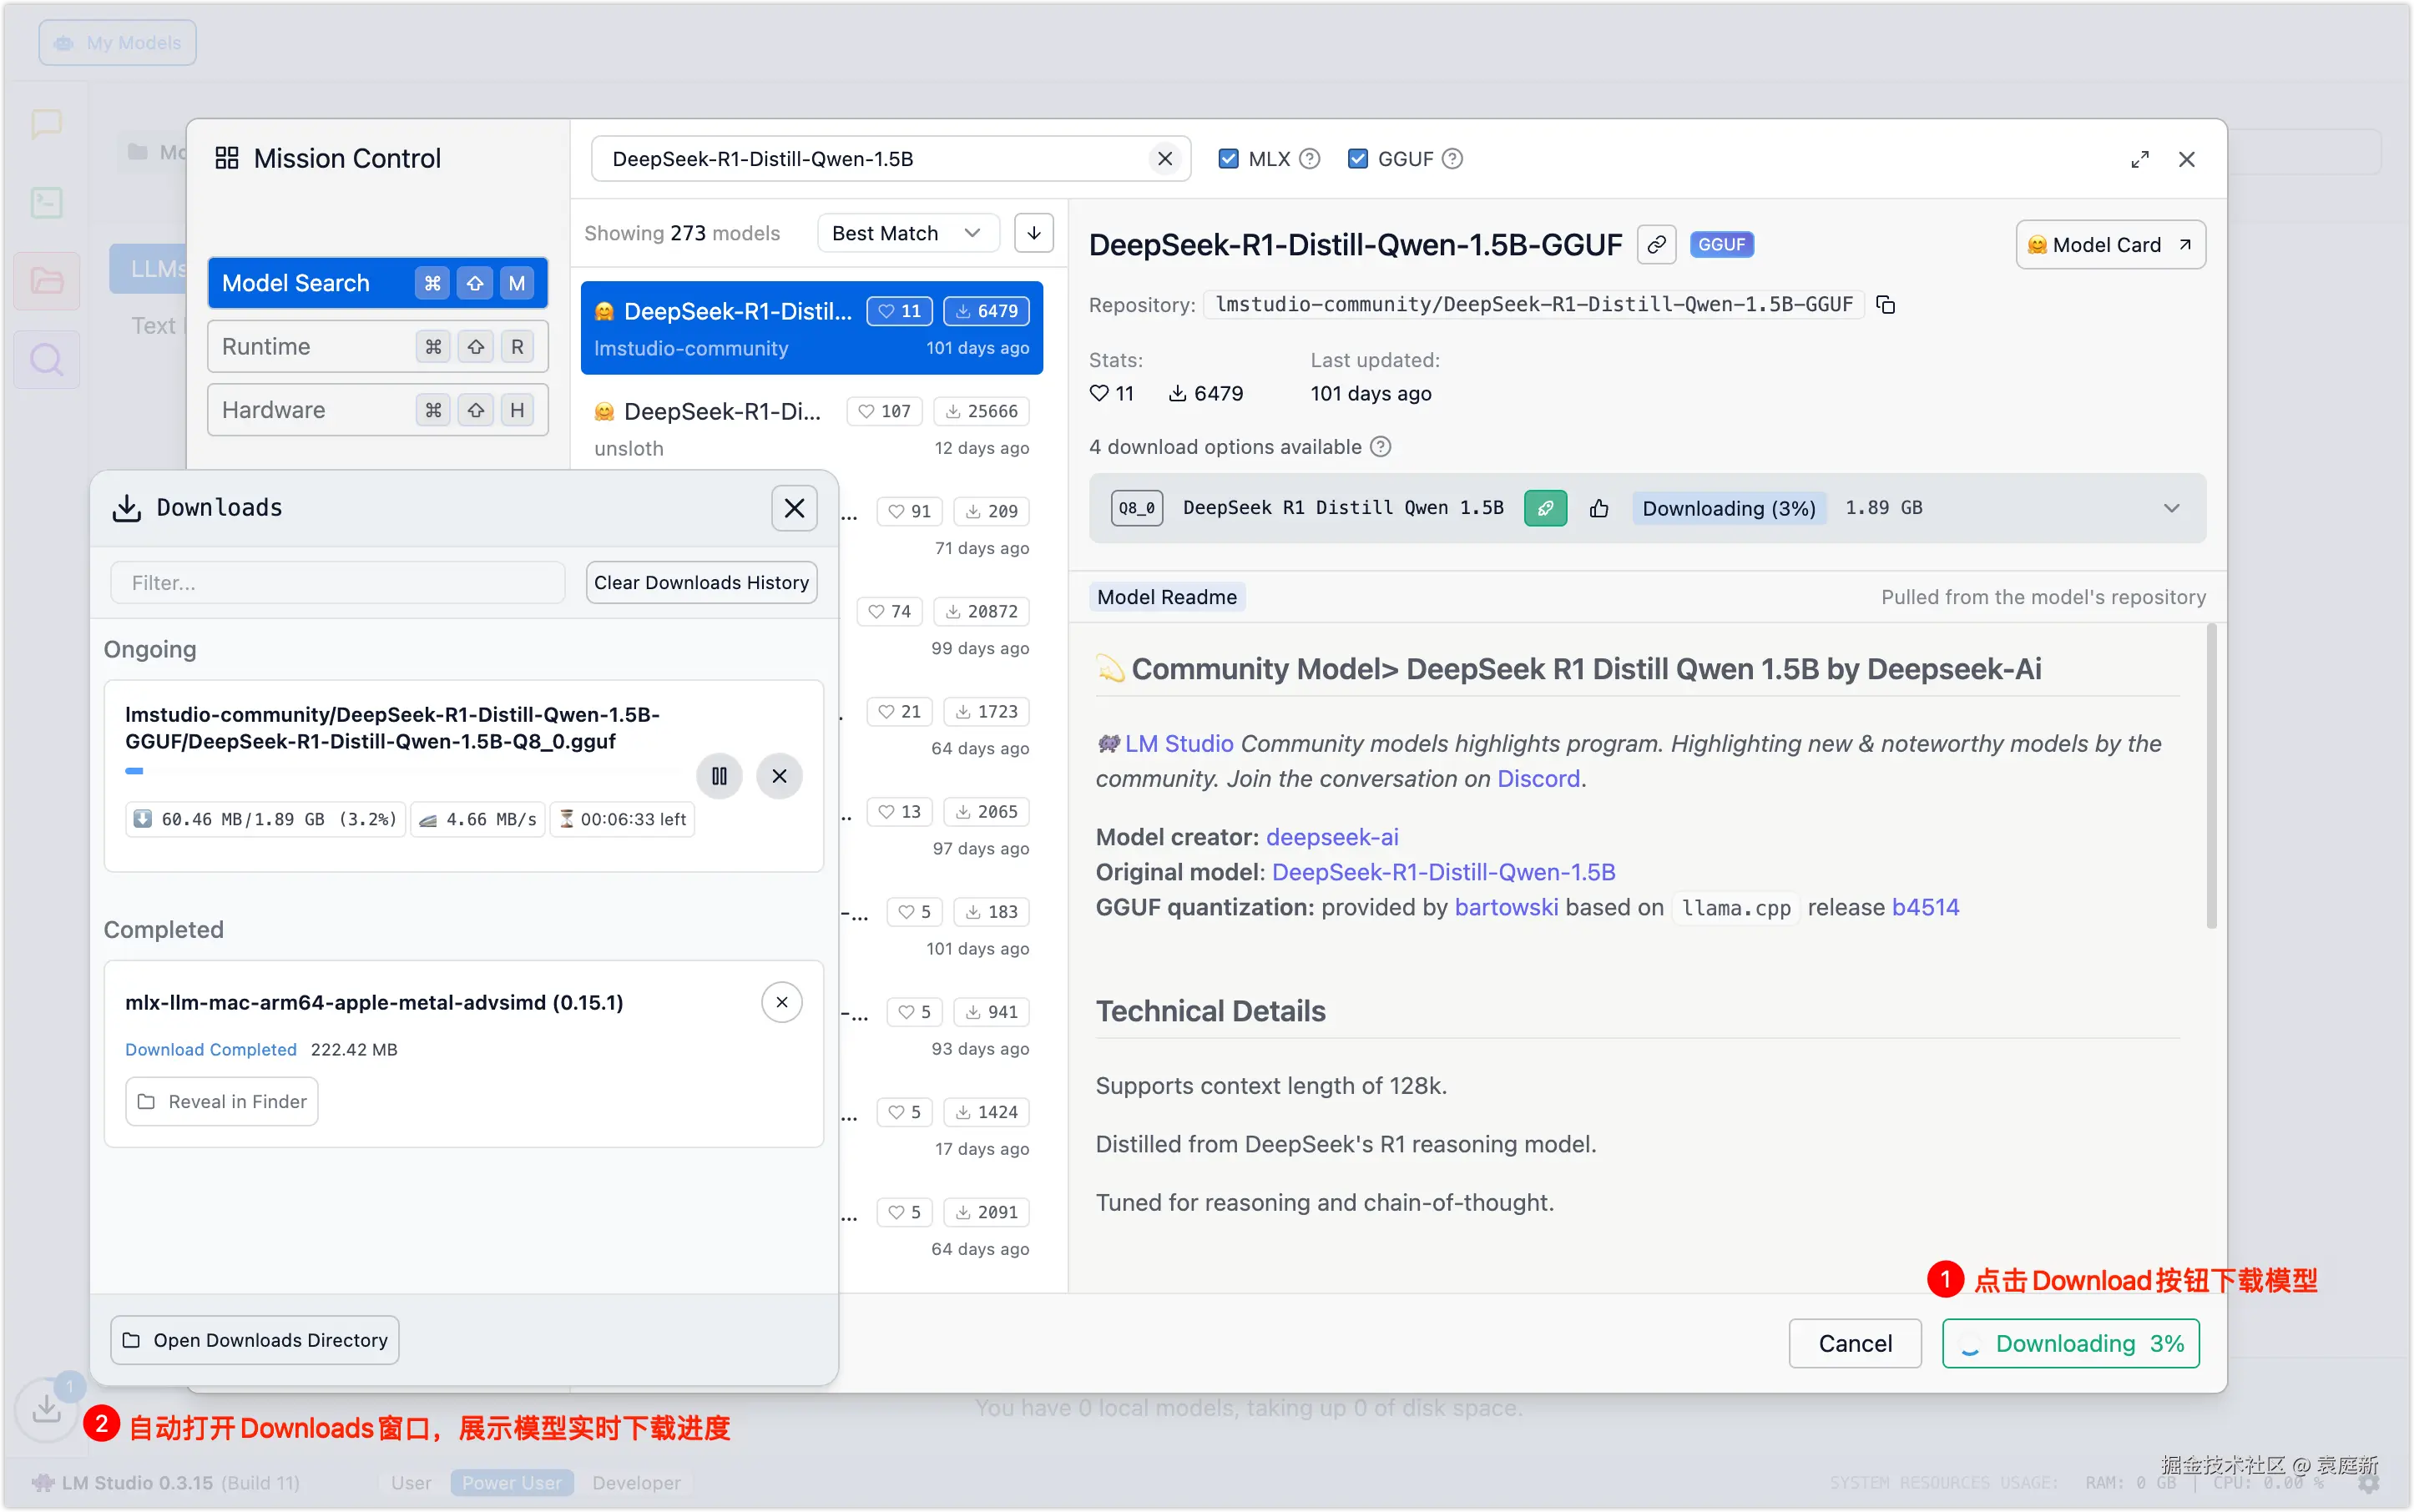Open Model Card external link
The height and width of the screenshot is (1512, 2414).
tap(2110, 245)
